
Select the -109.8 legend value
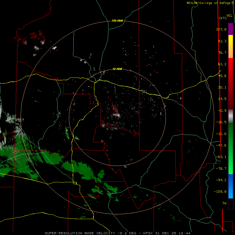pyautogui.click(x=220, y=192)
